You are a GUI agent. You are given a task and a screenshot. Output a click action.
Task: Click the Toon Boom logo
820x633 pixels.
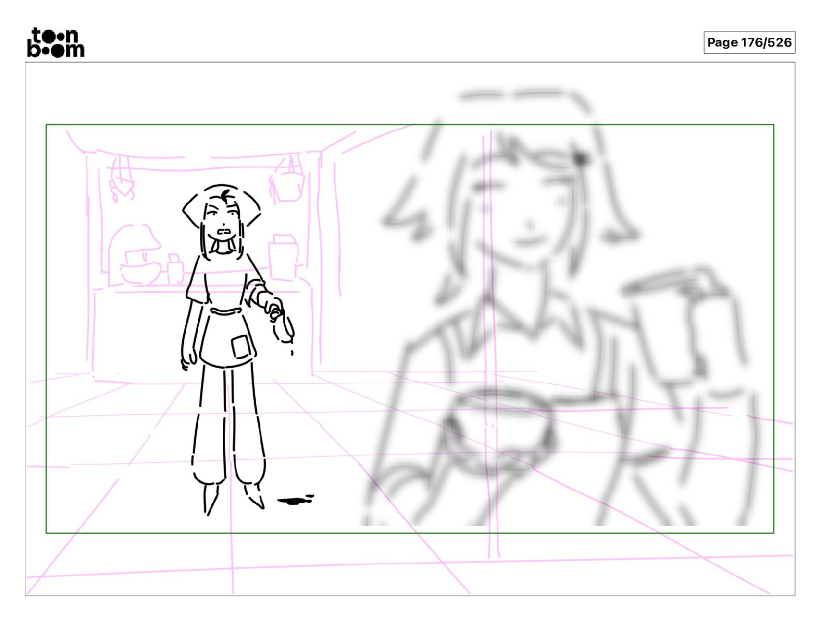(55, 42)
